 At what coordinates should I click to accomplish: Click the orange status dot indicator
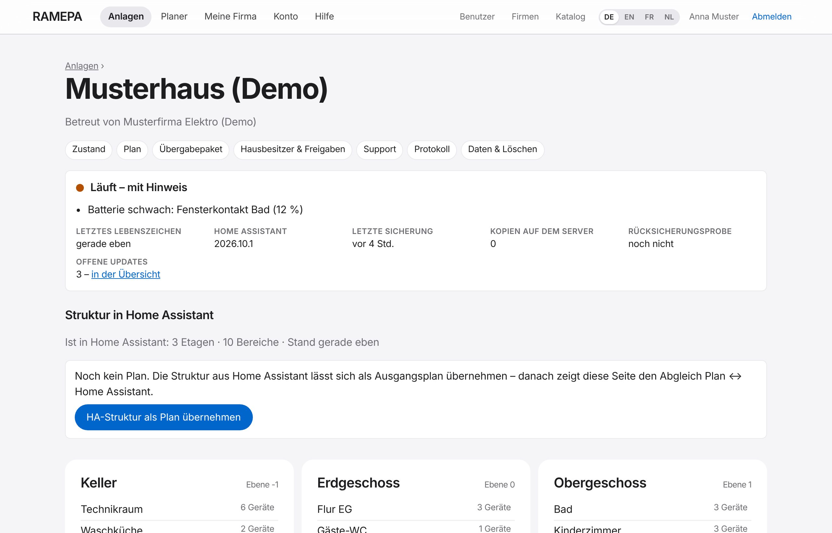(x=80, y=188)
